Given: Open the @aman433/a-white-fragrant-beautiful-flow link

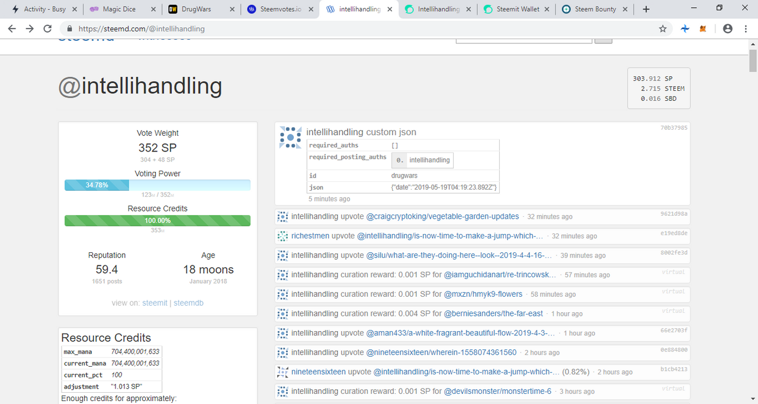Looking at the screenshot, I should point(461,333).
